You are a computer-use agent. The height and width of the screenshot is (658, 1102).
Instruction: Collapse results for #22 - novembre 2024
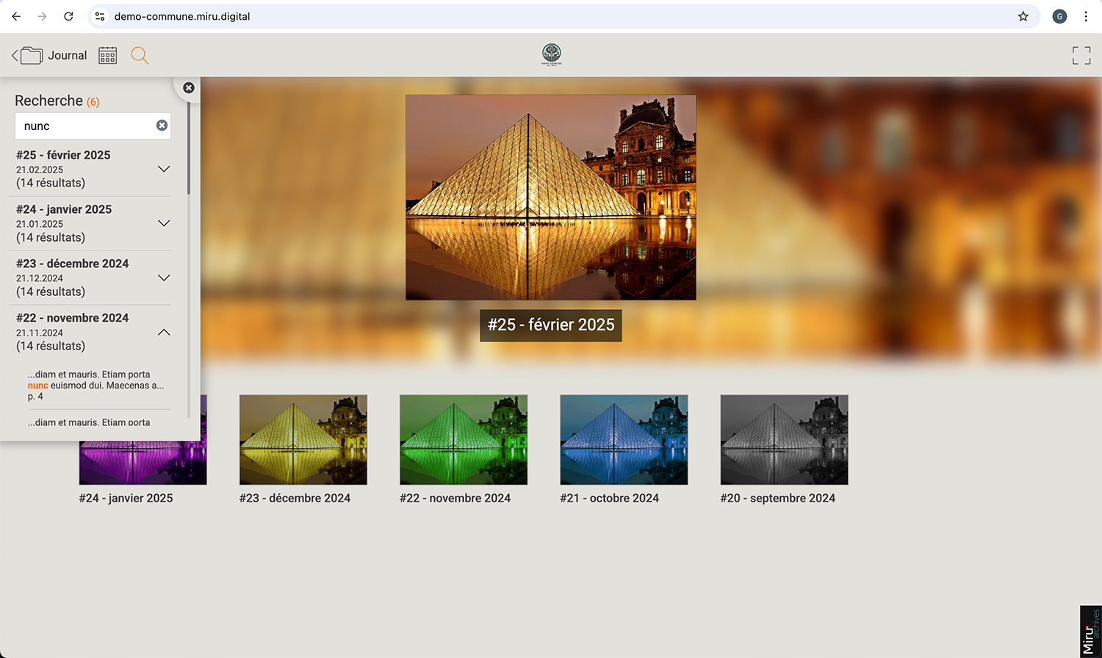164,332
